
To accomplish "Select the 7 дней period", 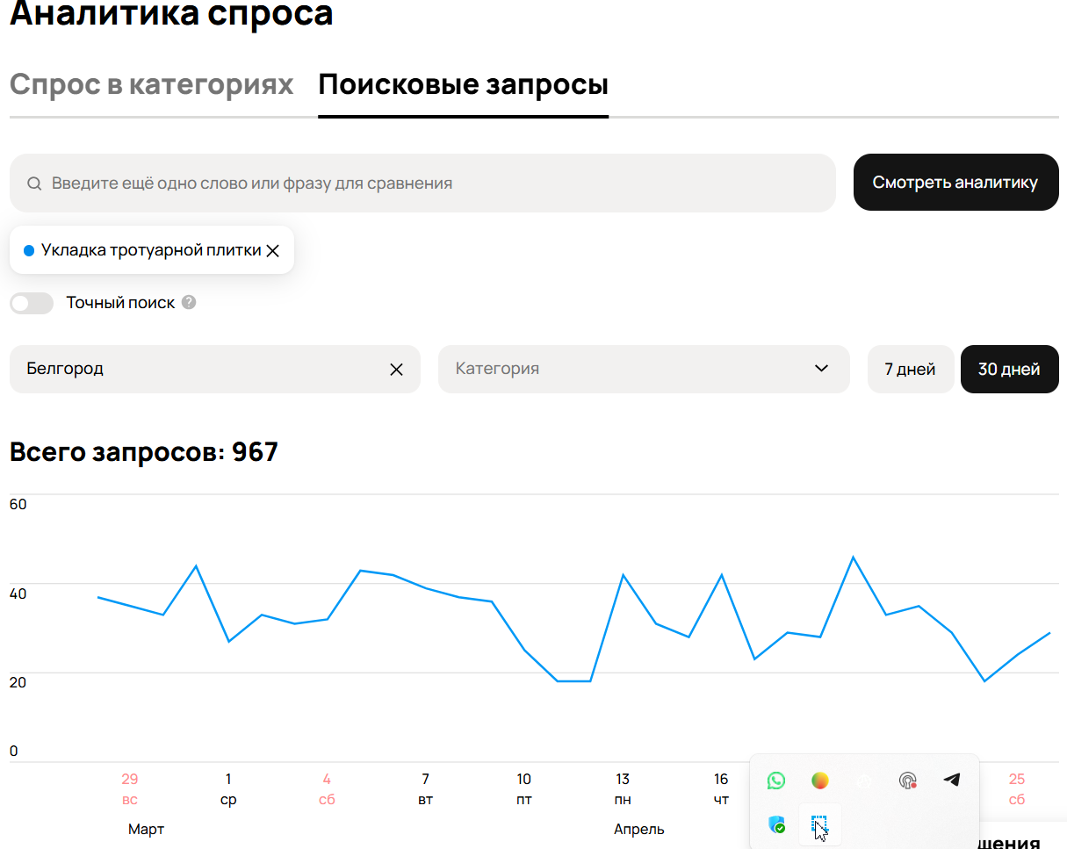I will 910,369.
